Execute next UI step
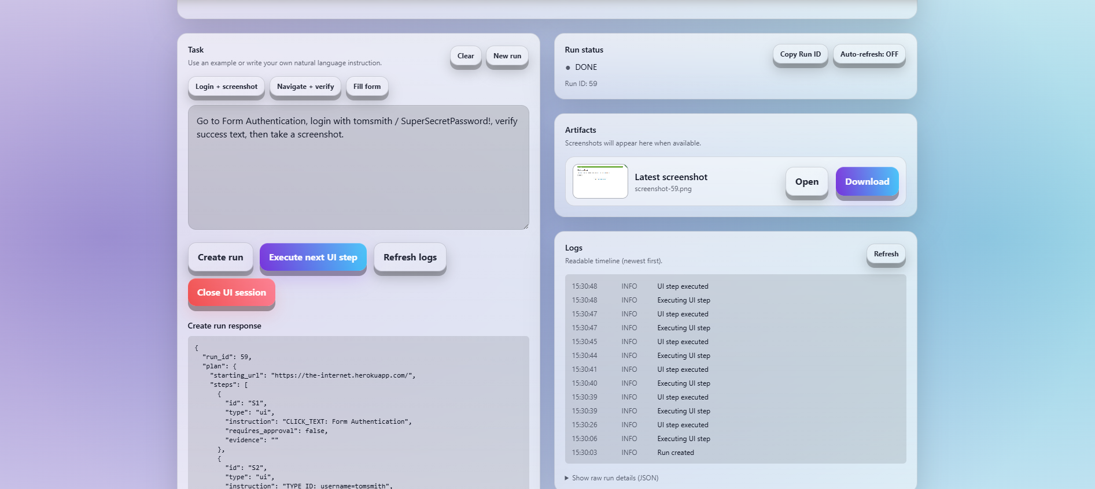The height and width of the screenshot is (489, 1095). click(313, 257)
